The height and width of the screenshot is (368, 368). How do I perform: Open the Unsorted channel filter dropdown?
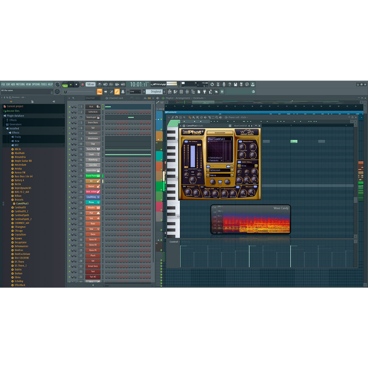pos(92,98)
